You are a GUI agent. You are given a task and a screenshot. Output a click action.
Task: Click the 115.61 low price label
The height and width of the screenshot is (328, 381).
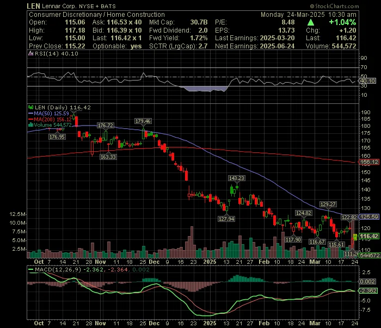point(336,244)
